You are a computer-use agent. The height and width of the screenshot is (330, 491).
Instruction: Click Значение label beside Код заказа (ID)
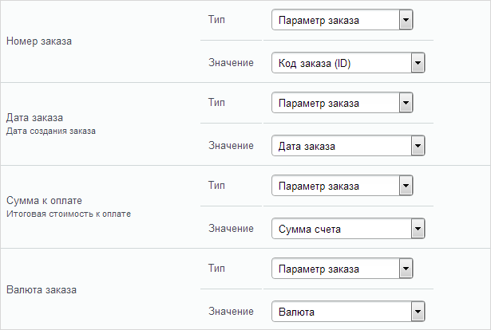[x=231, y=63]
